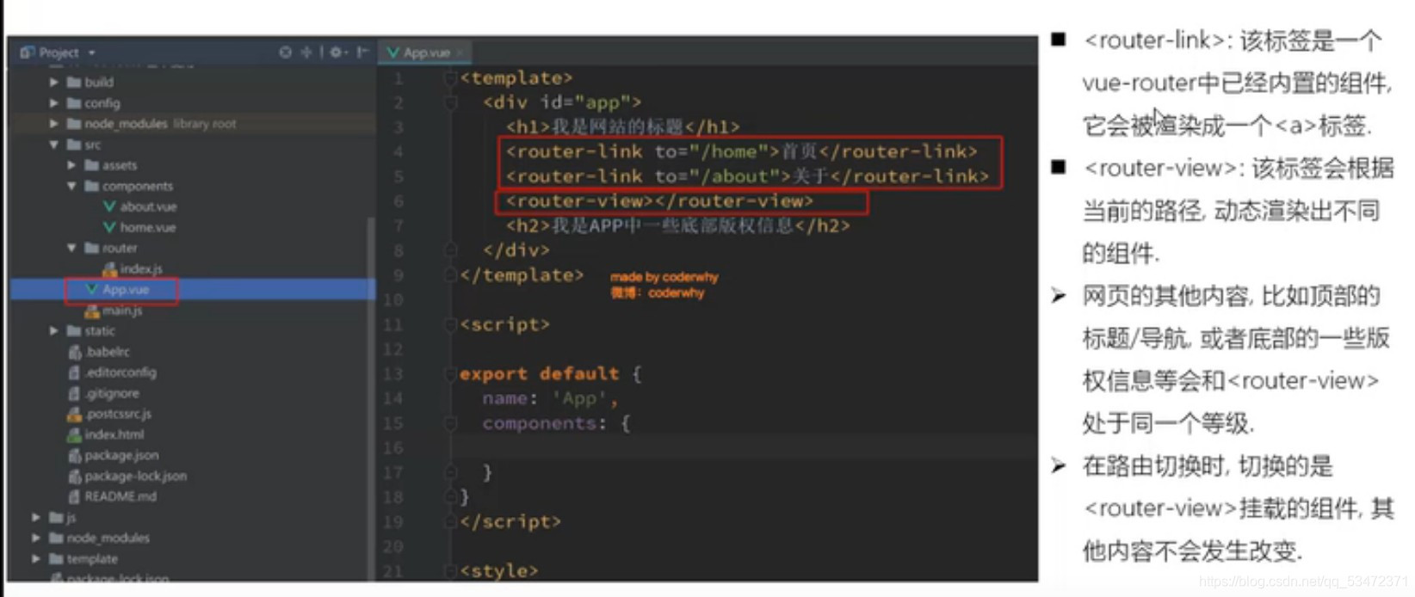Viewport: 1415px width, 597px height.
Task: Click the main.js file icon
Action: [x=92, y=311]
